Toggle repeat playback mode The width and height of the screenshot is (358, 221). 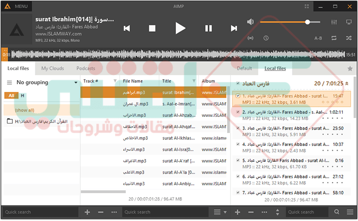pyautogui.click(x=334, y=38)
